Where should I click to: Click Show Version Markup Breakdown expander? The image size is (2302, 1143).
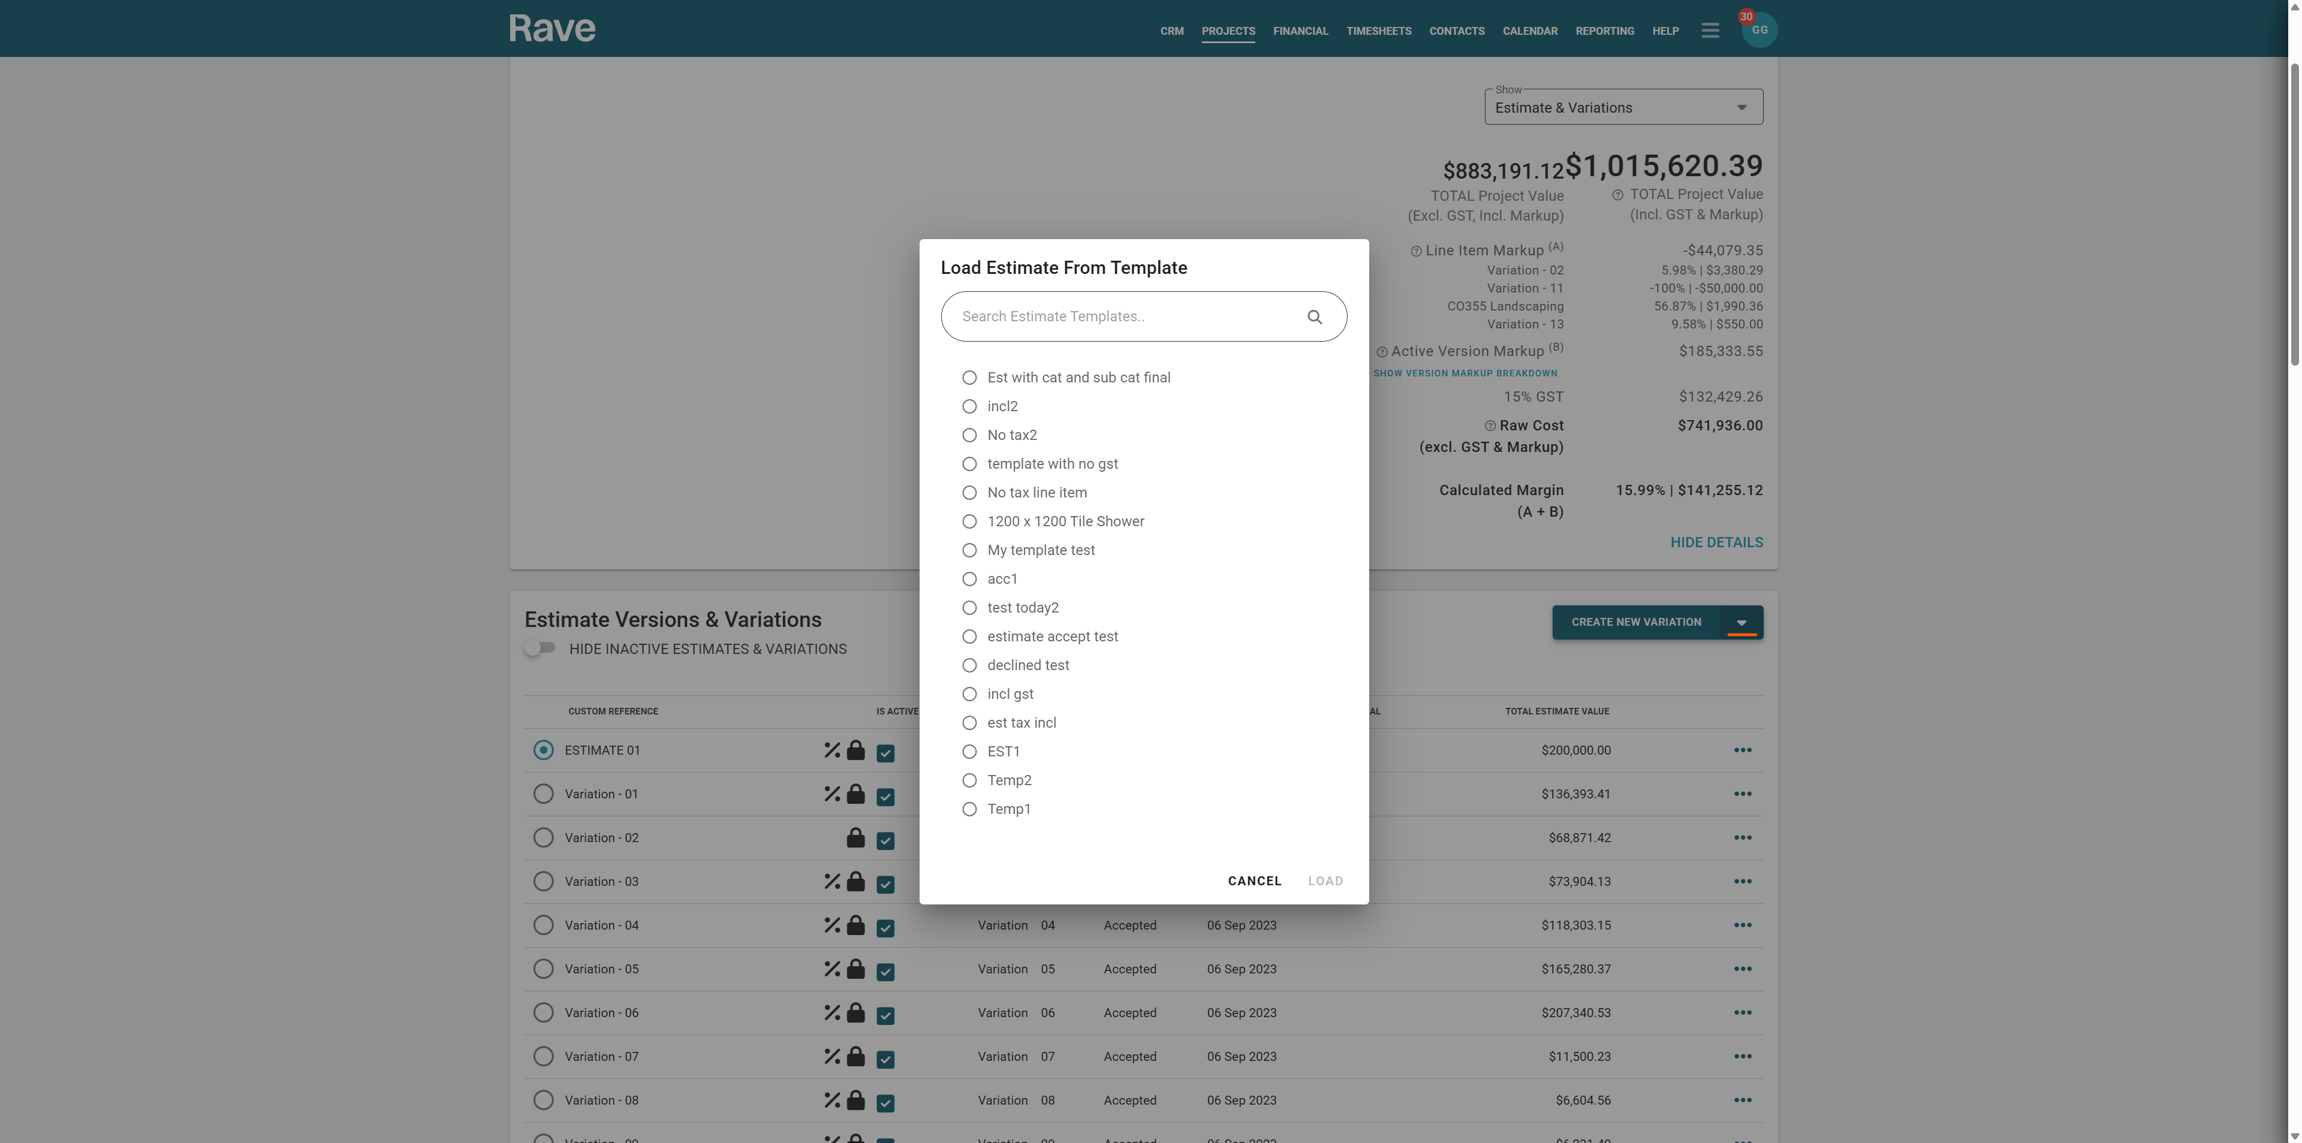tap(1465, 373)
